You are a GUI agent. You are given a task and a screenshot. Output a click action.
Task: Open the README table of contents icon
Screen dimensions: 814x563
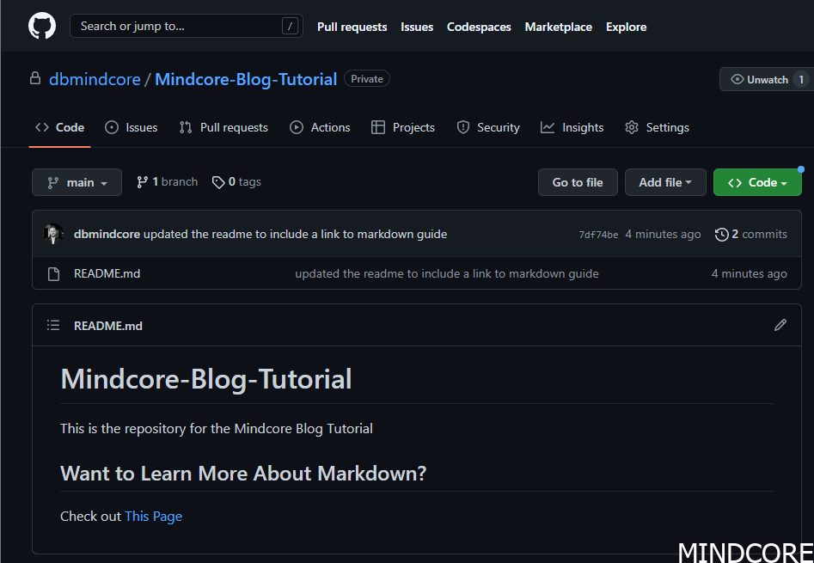[52, 325]
